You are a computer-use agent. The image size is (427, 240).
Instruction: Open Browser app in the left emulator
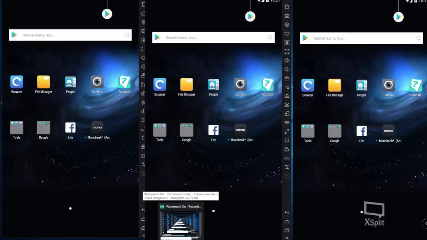tap(17, 82)
